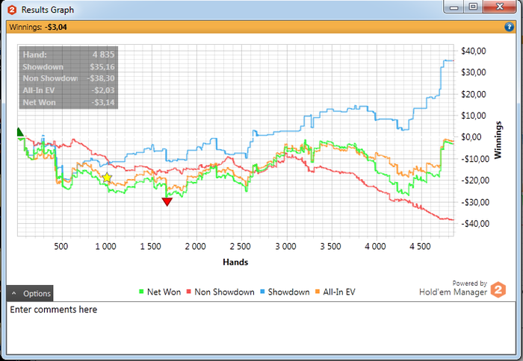Click the red down-triangle low-point marker
This screenshot has width=523, height=361.
click(167, 202)
